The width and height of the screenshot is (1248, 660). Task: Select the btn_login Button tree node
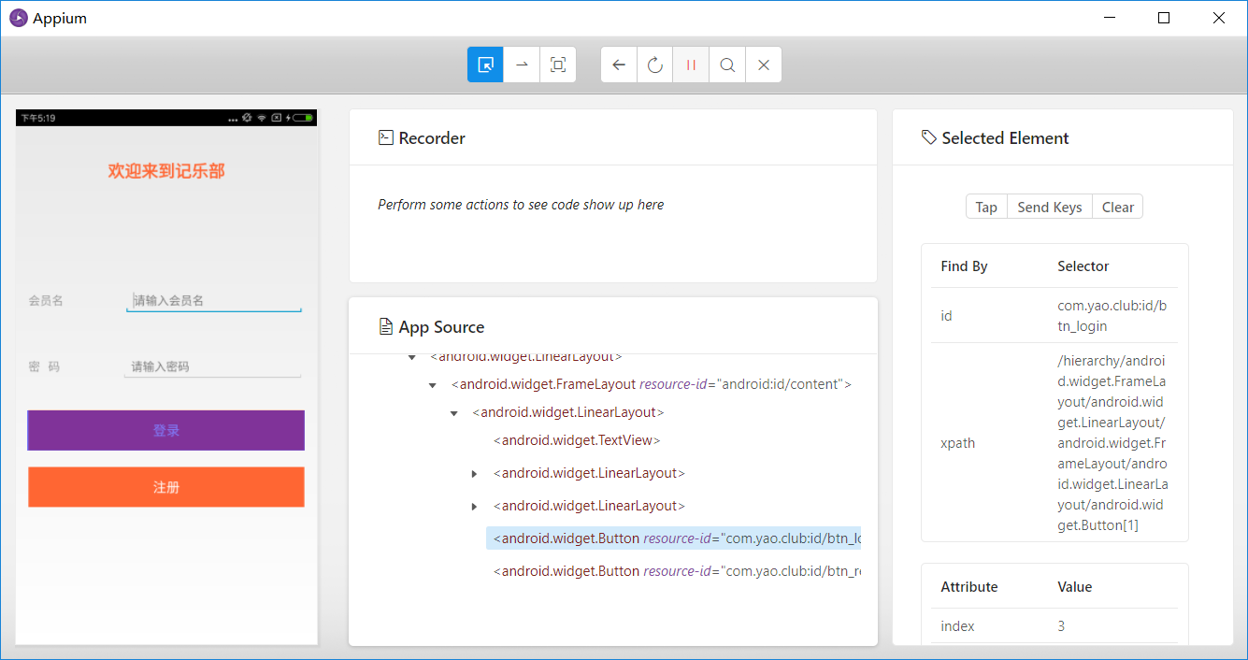pyautogui.click(x=673, y=538)
